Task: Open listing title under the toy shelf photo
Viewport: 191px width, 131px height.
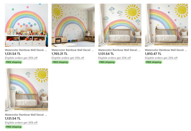Action: [26, 50]
